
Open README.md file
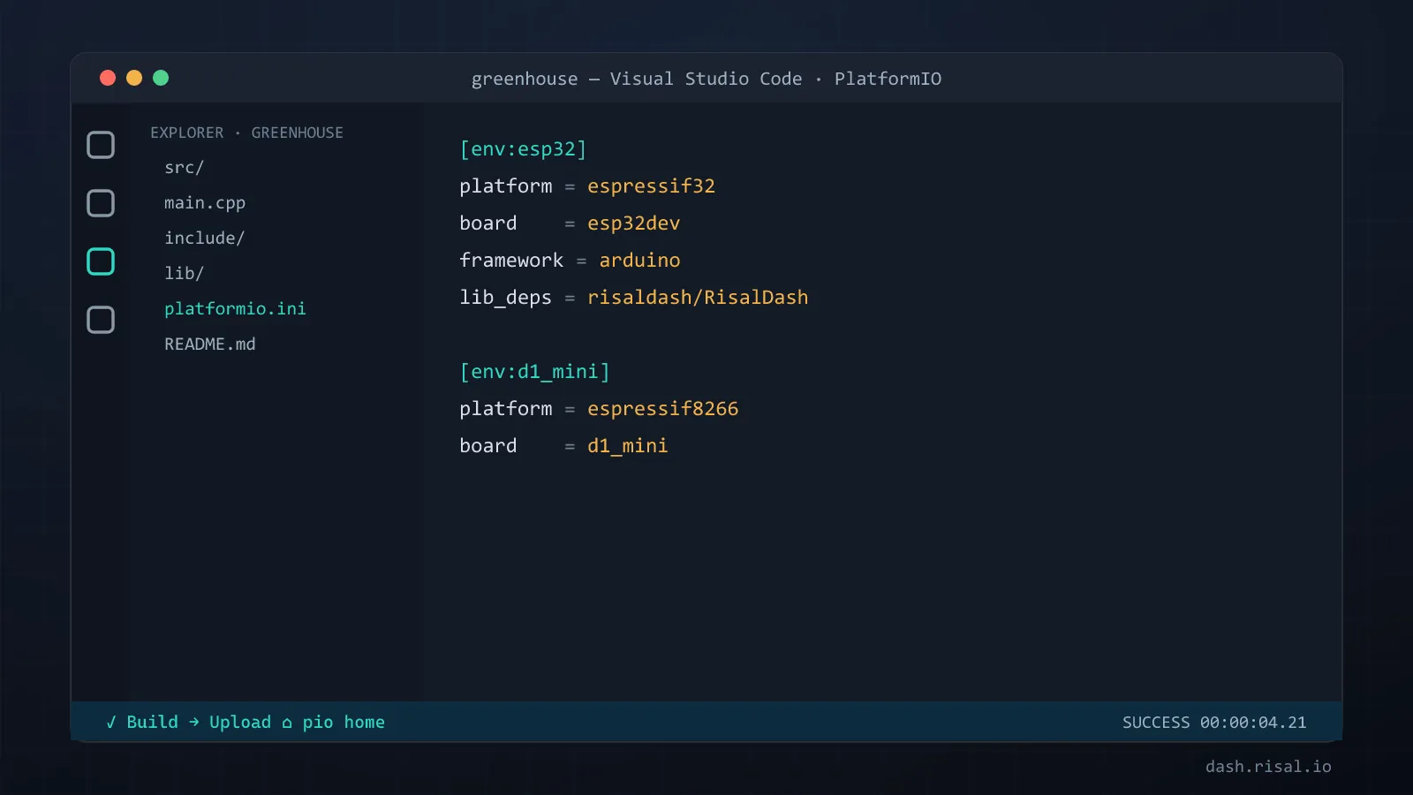[209, 344]
